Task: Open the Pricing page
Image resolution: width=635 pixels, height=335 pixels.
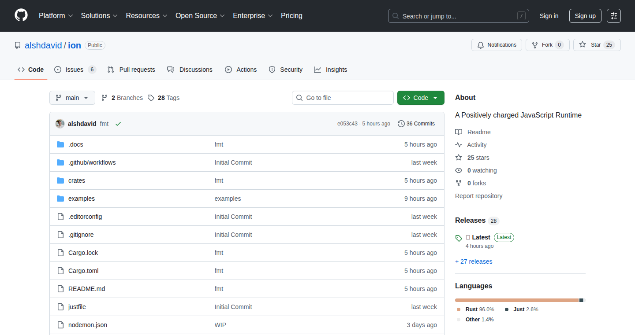Action: [x=291, y=15]
